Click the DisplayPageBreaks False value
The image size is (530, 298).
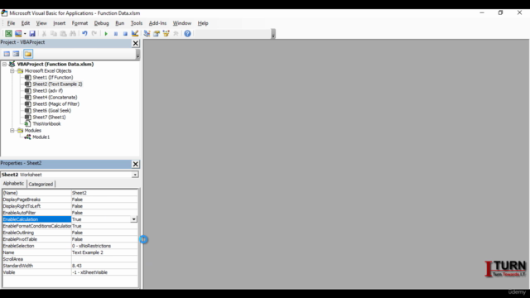point(104,199)
